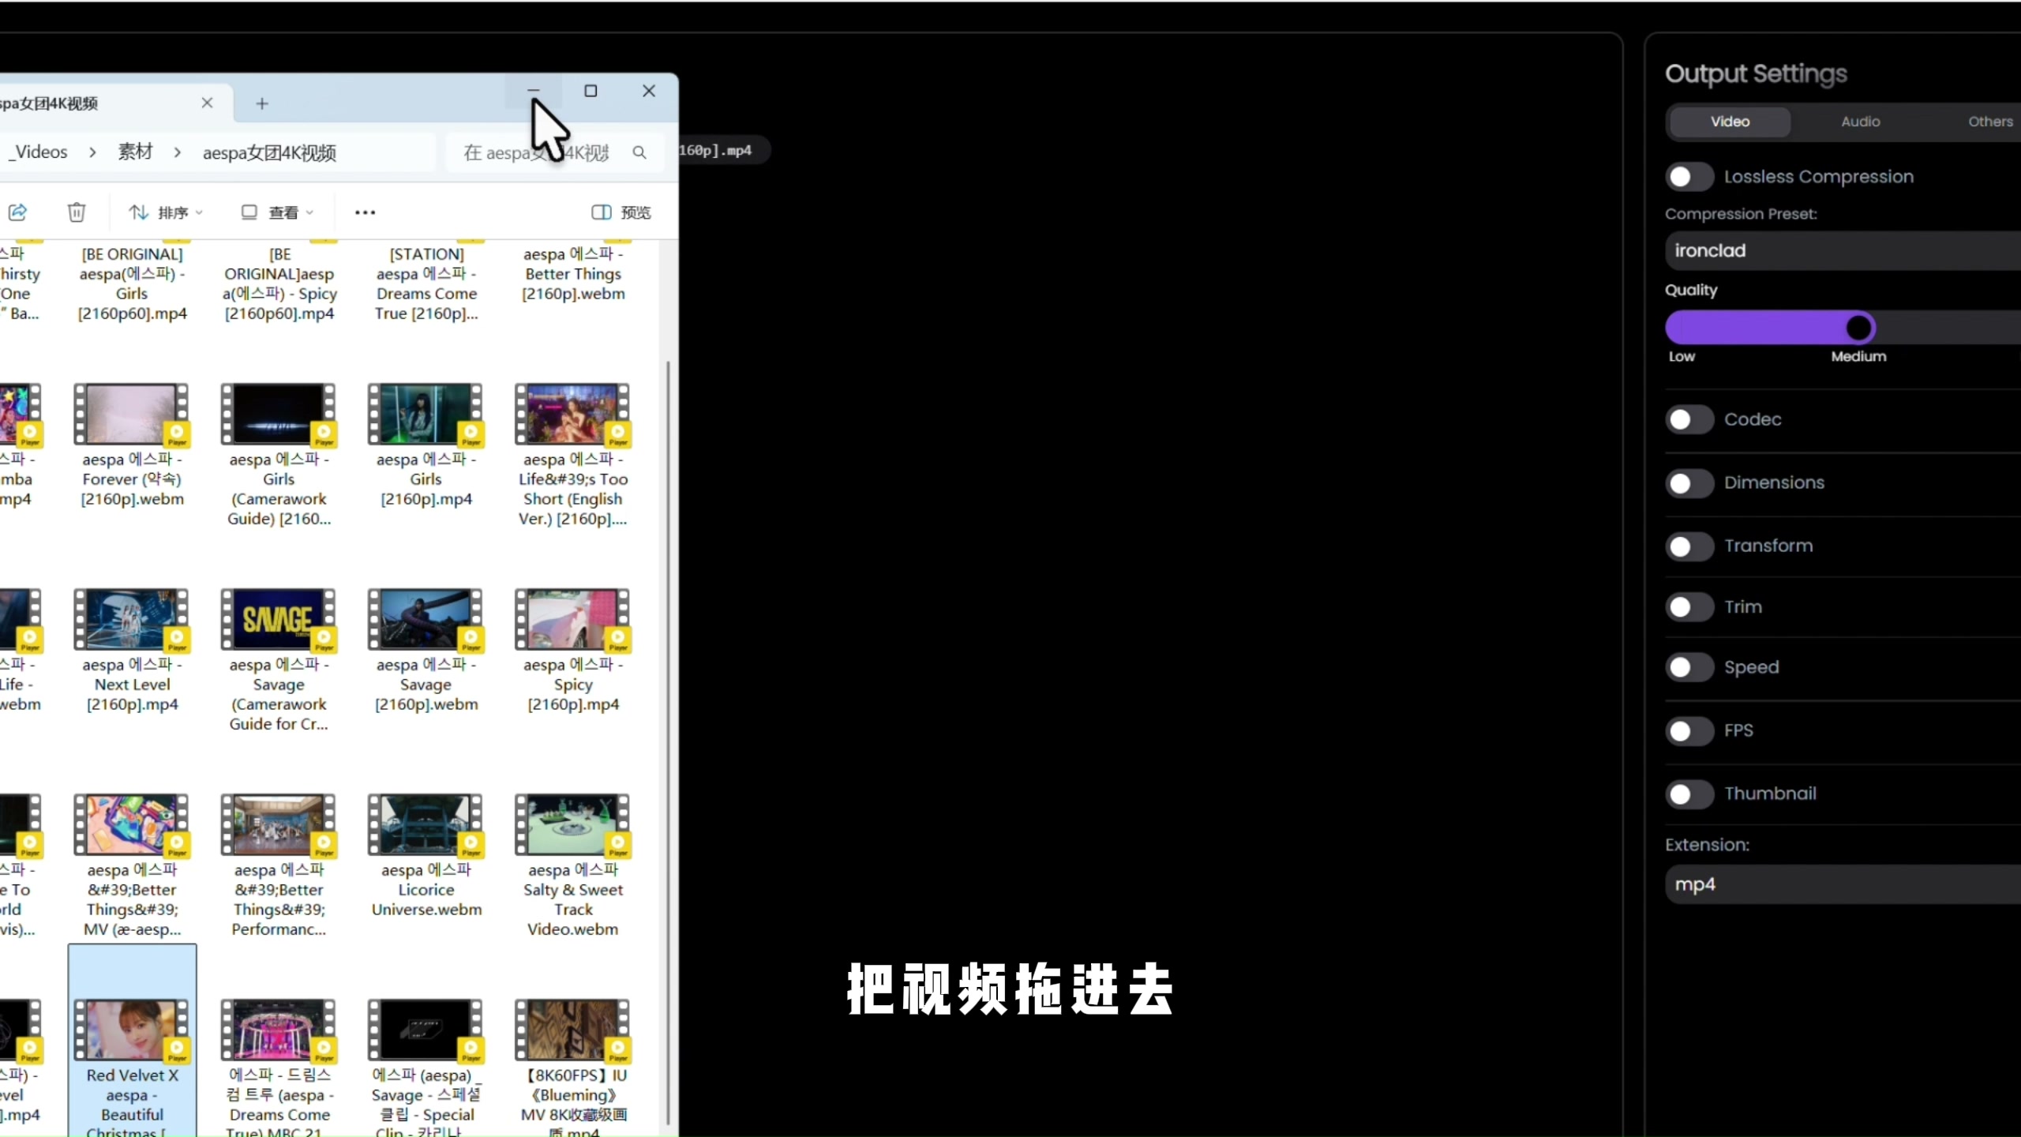The width and height of the screenshot is (2021, 1137).
Task: Click Better Things [2160p].webm filename
Action: click(x=573, y=274)
